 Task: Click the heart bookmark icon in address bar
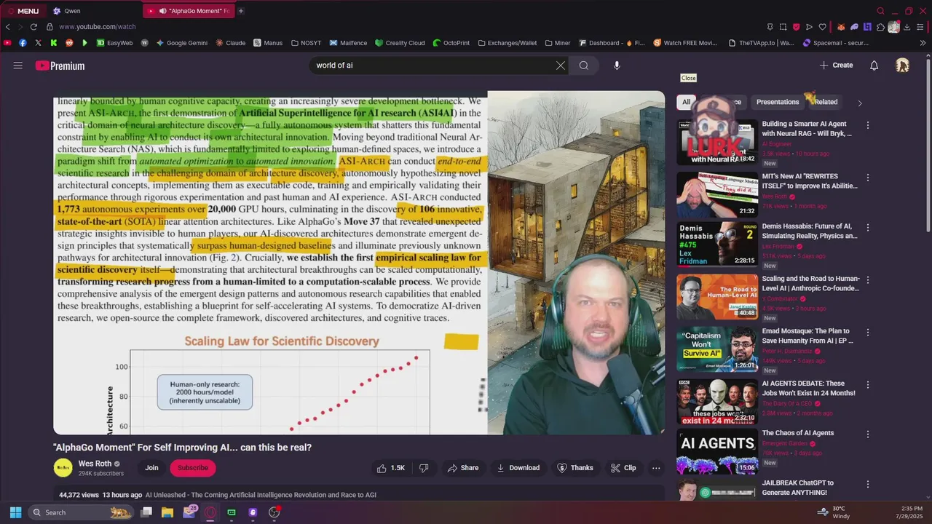[823, 27]
